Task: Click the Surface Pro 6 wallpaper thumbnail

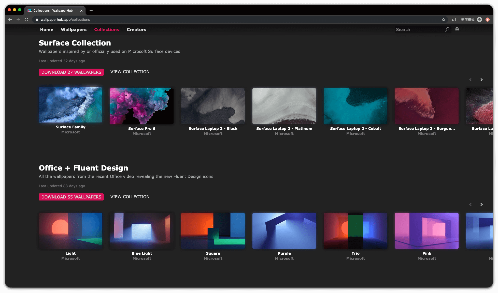Action: 141,106
